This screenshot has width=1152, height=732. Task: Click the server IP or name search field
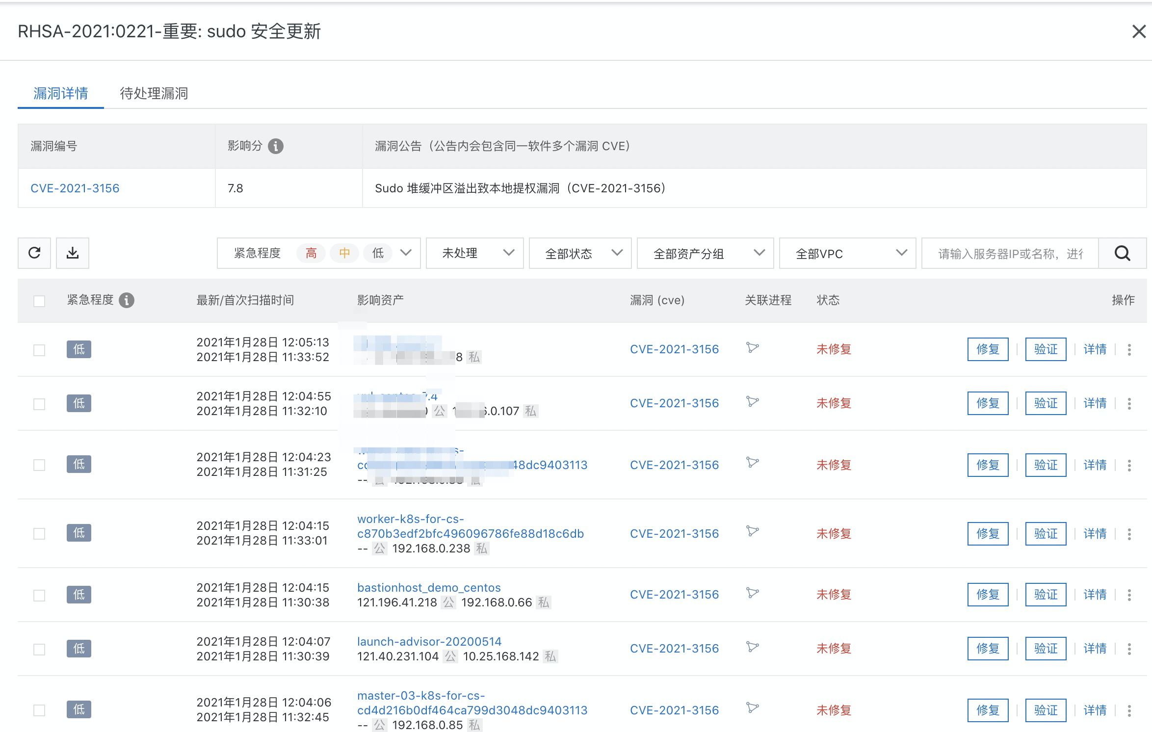pyautogui.click(x=1010, y=253)
